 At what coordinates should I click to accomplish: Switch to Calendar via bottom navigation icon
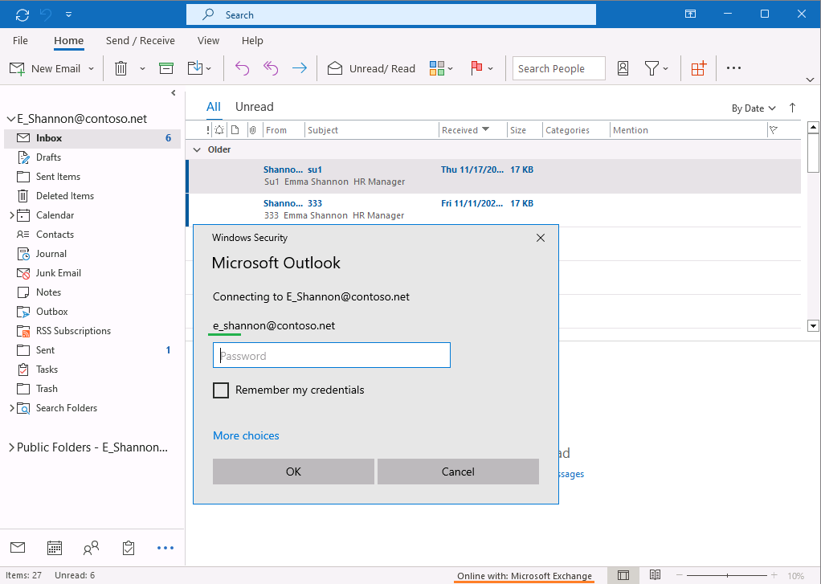click(x=54, y=547)
